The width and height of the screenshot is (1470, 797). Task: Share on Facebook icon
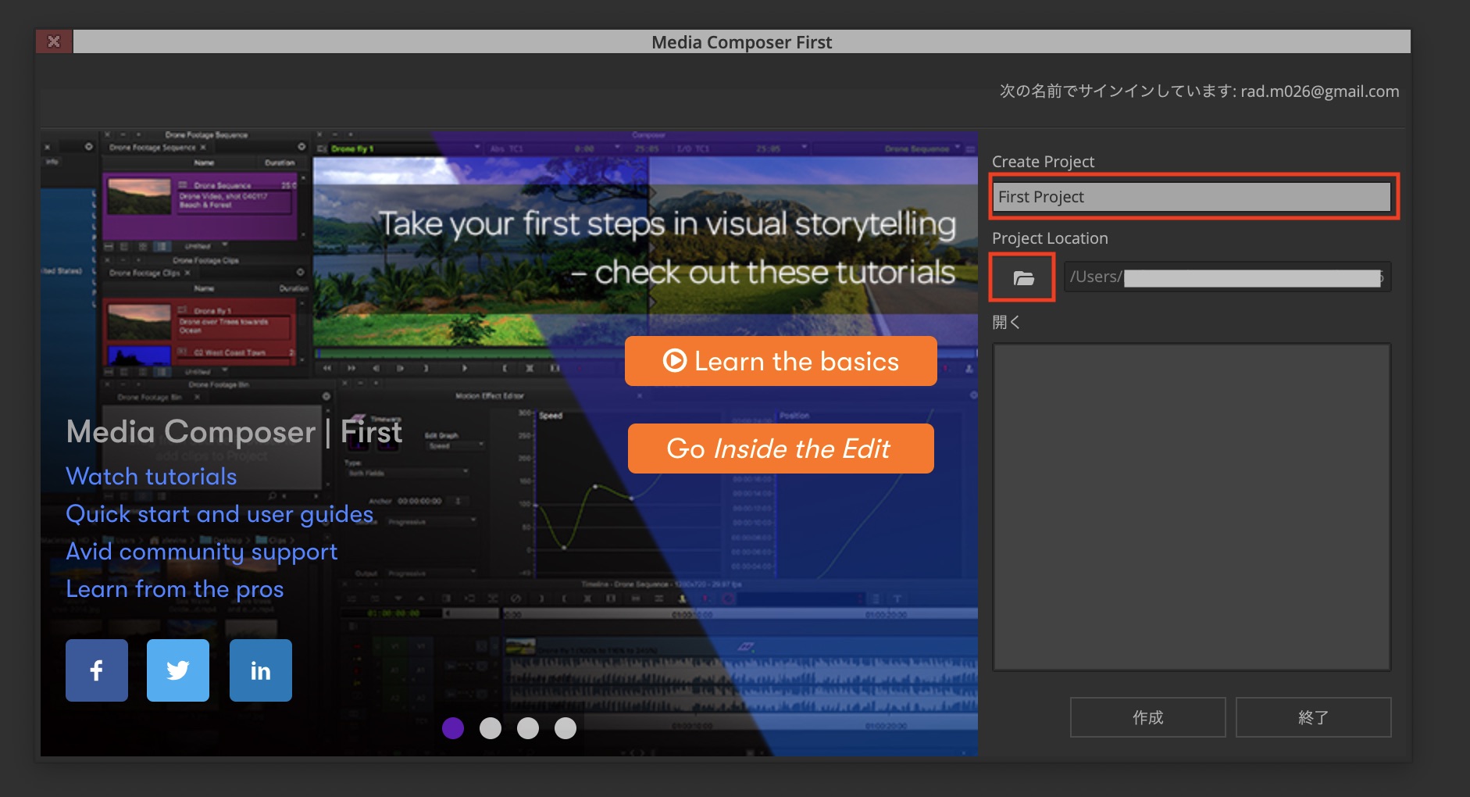tap(97, 670)
